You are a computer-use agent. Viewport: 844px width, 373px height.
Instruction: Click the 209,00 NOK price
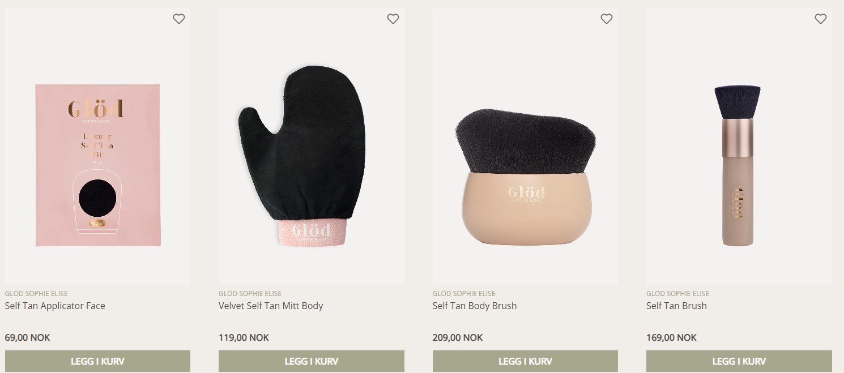[x=458, y=337]
